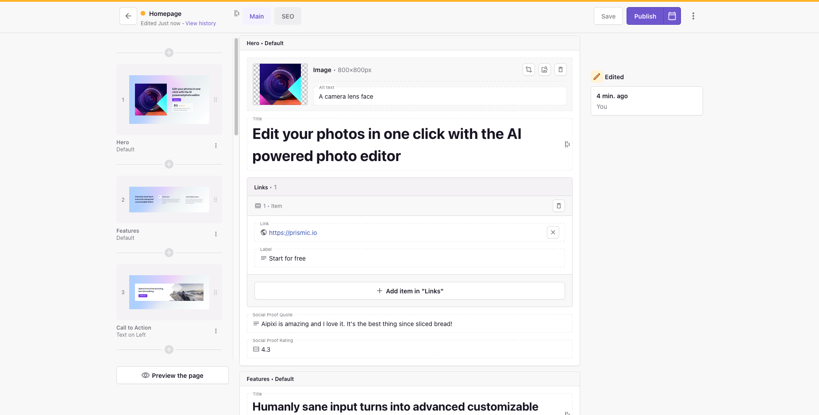The image size is (819, 415).
Task: Delete the hero image
Action: pyautogui.click(x=561, y=69)
